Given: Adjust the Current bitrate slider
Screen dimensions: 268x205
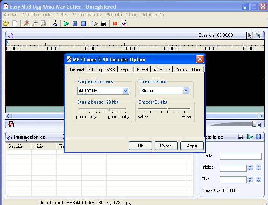Looking at the screenshot, I should point(109,109).
